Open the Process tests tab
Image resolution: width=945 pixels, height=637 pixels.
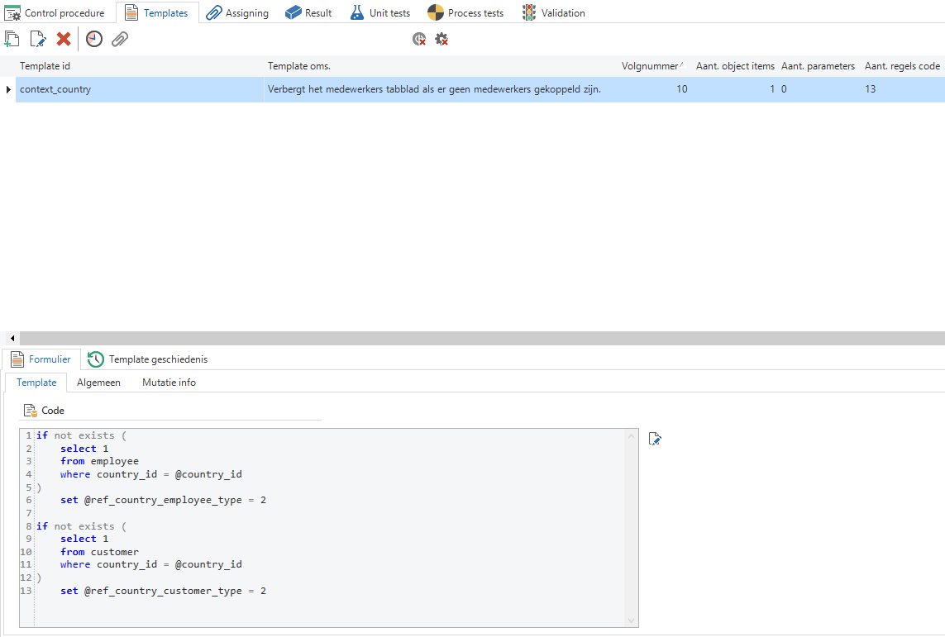point(465,13)
